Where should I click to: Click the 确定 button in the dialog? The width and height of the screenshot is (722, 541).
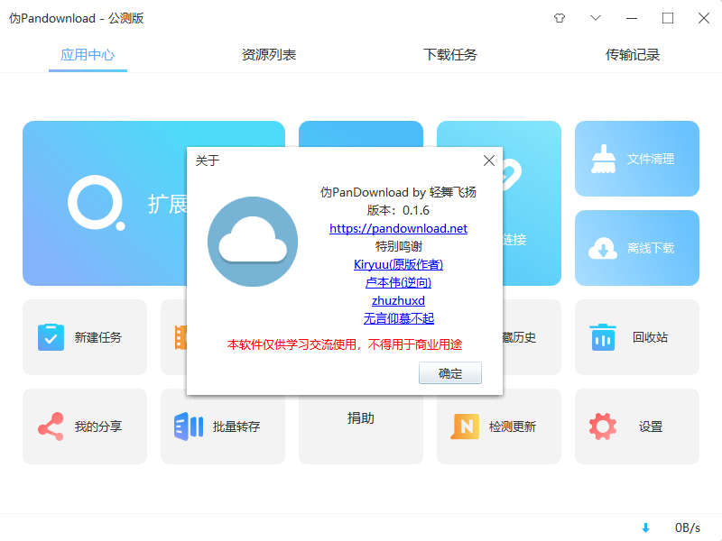(x=449, y=373)
